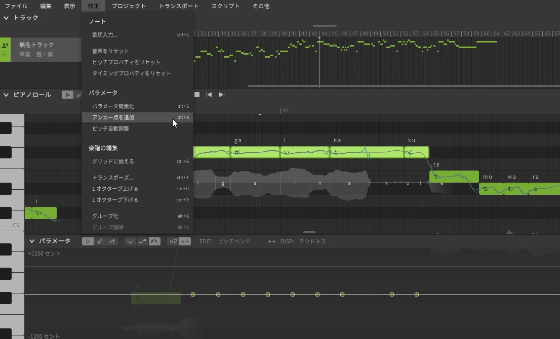Click the arrangement horizontal scrollbar

point(404,86)
